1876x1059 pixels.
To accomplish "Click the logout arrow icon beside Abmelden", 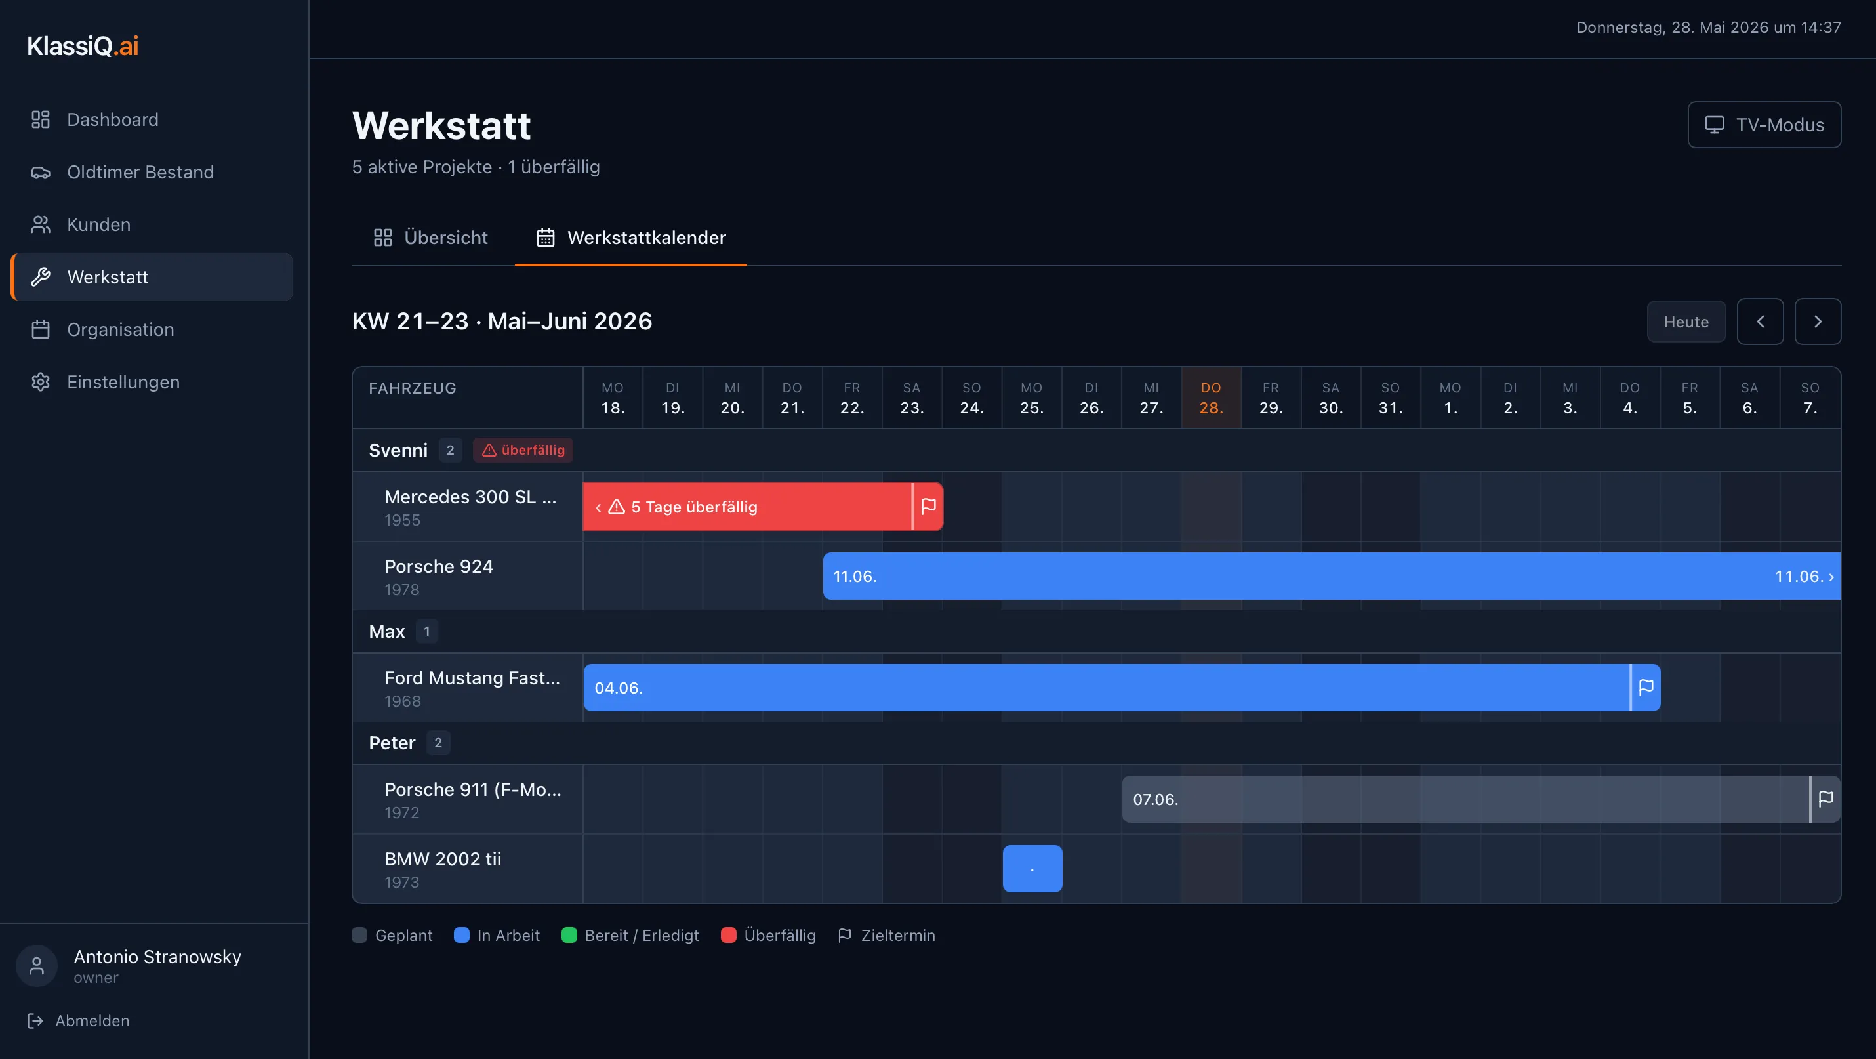I will [x=35, y=1020].
